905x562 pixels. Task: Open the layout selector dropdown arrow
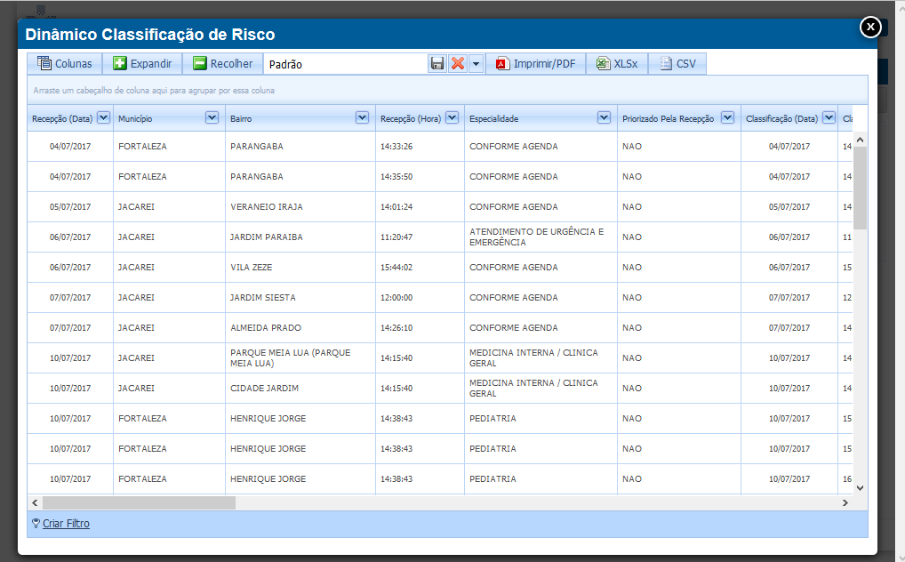coord(477,63)
